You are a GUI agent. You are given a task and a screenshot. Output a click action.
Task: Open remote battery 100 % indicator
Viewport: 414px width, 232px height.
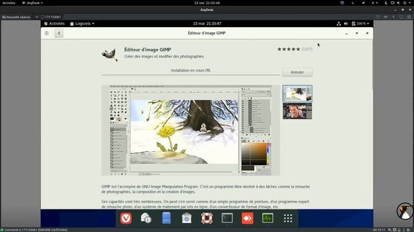(358, 24)
